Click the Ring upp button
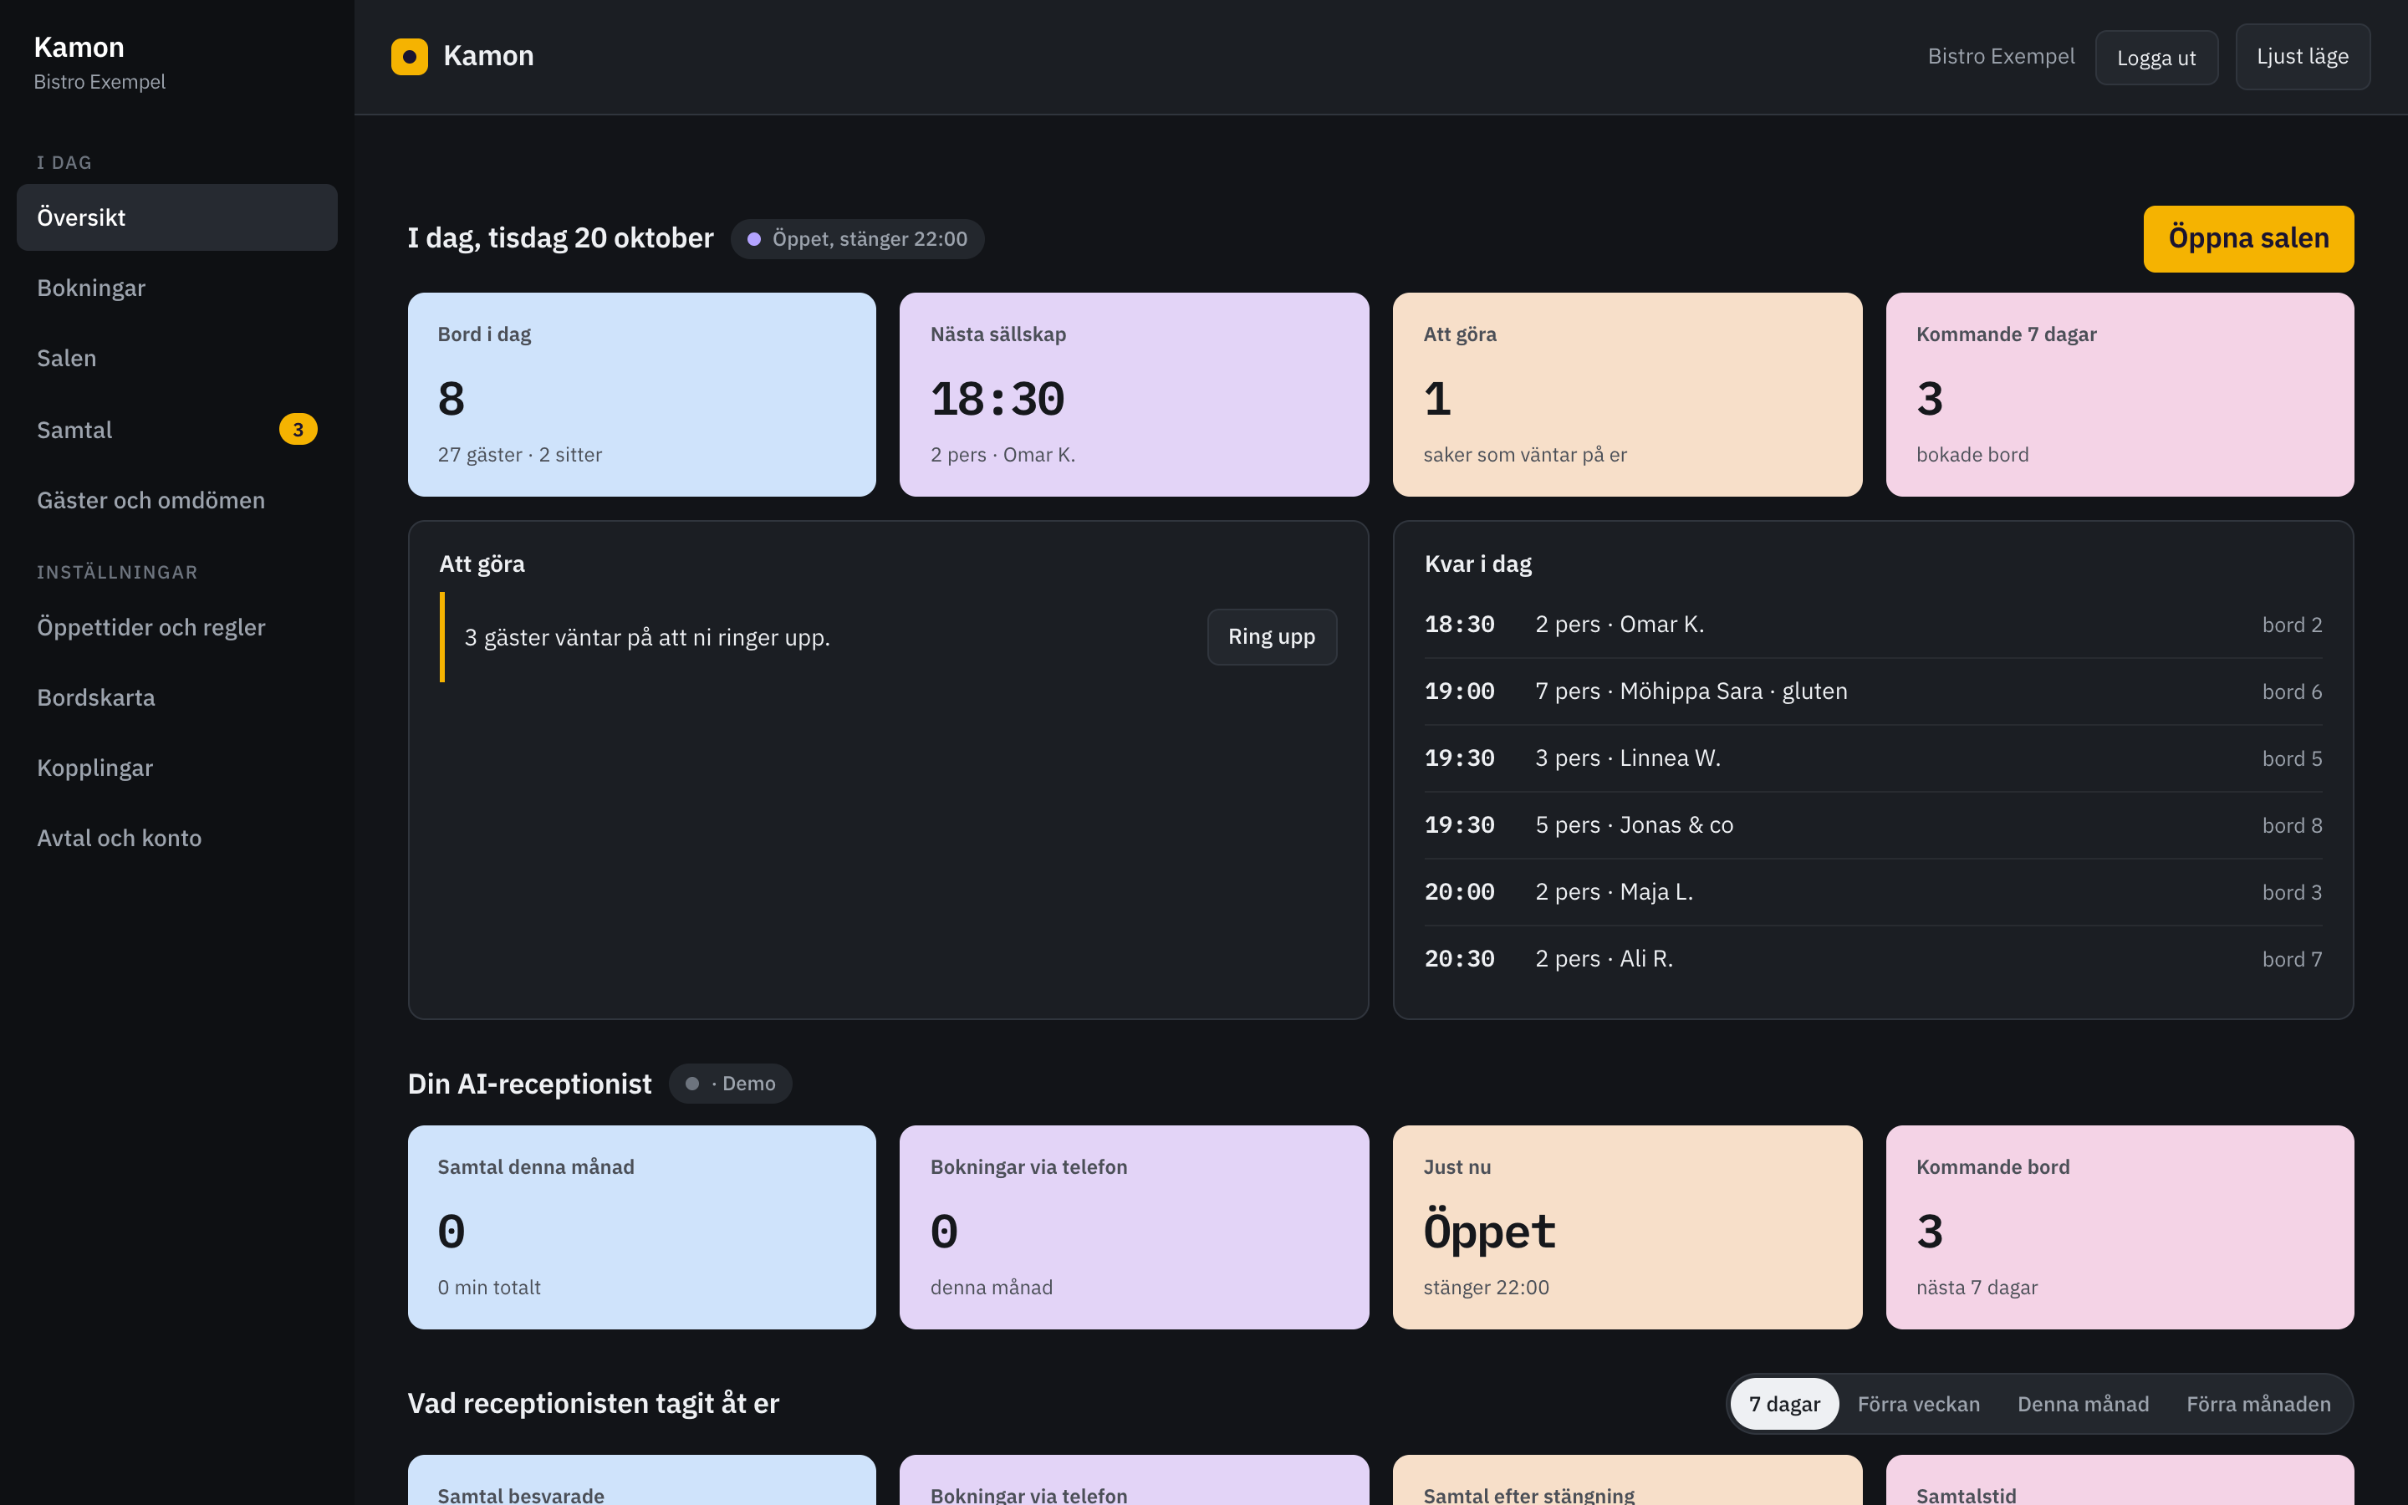The image size is (2408, 1505). pyautogui.click(x=1271, y=637)
